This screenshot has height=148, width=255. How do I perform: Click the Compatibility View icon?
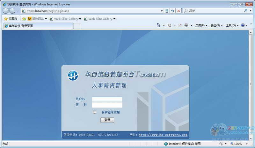(x=167, y=11)
